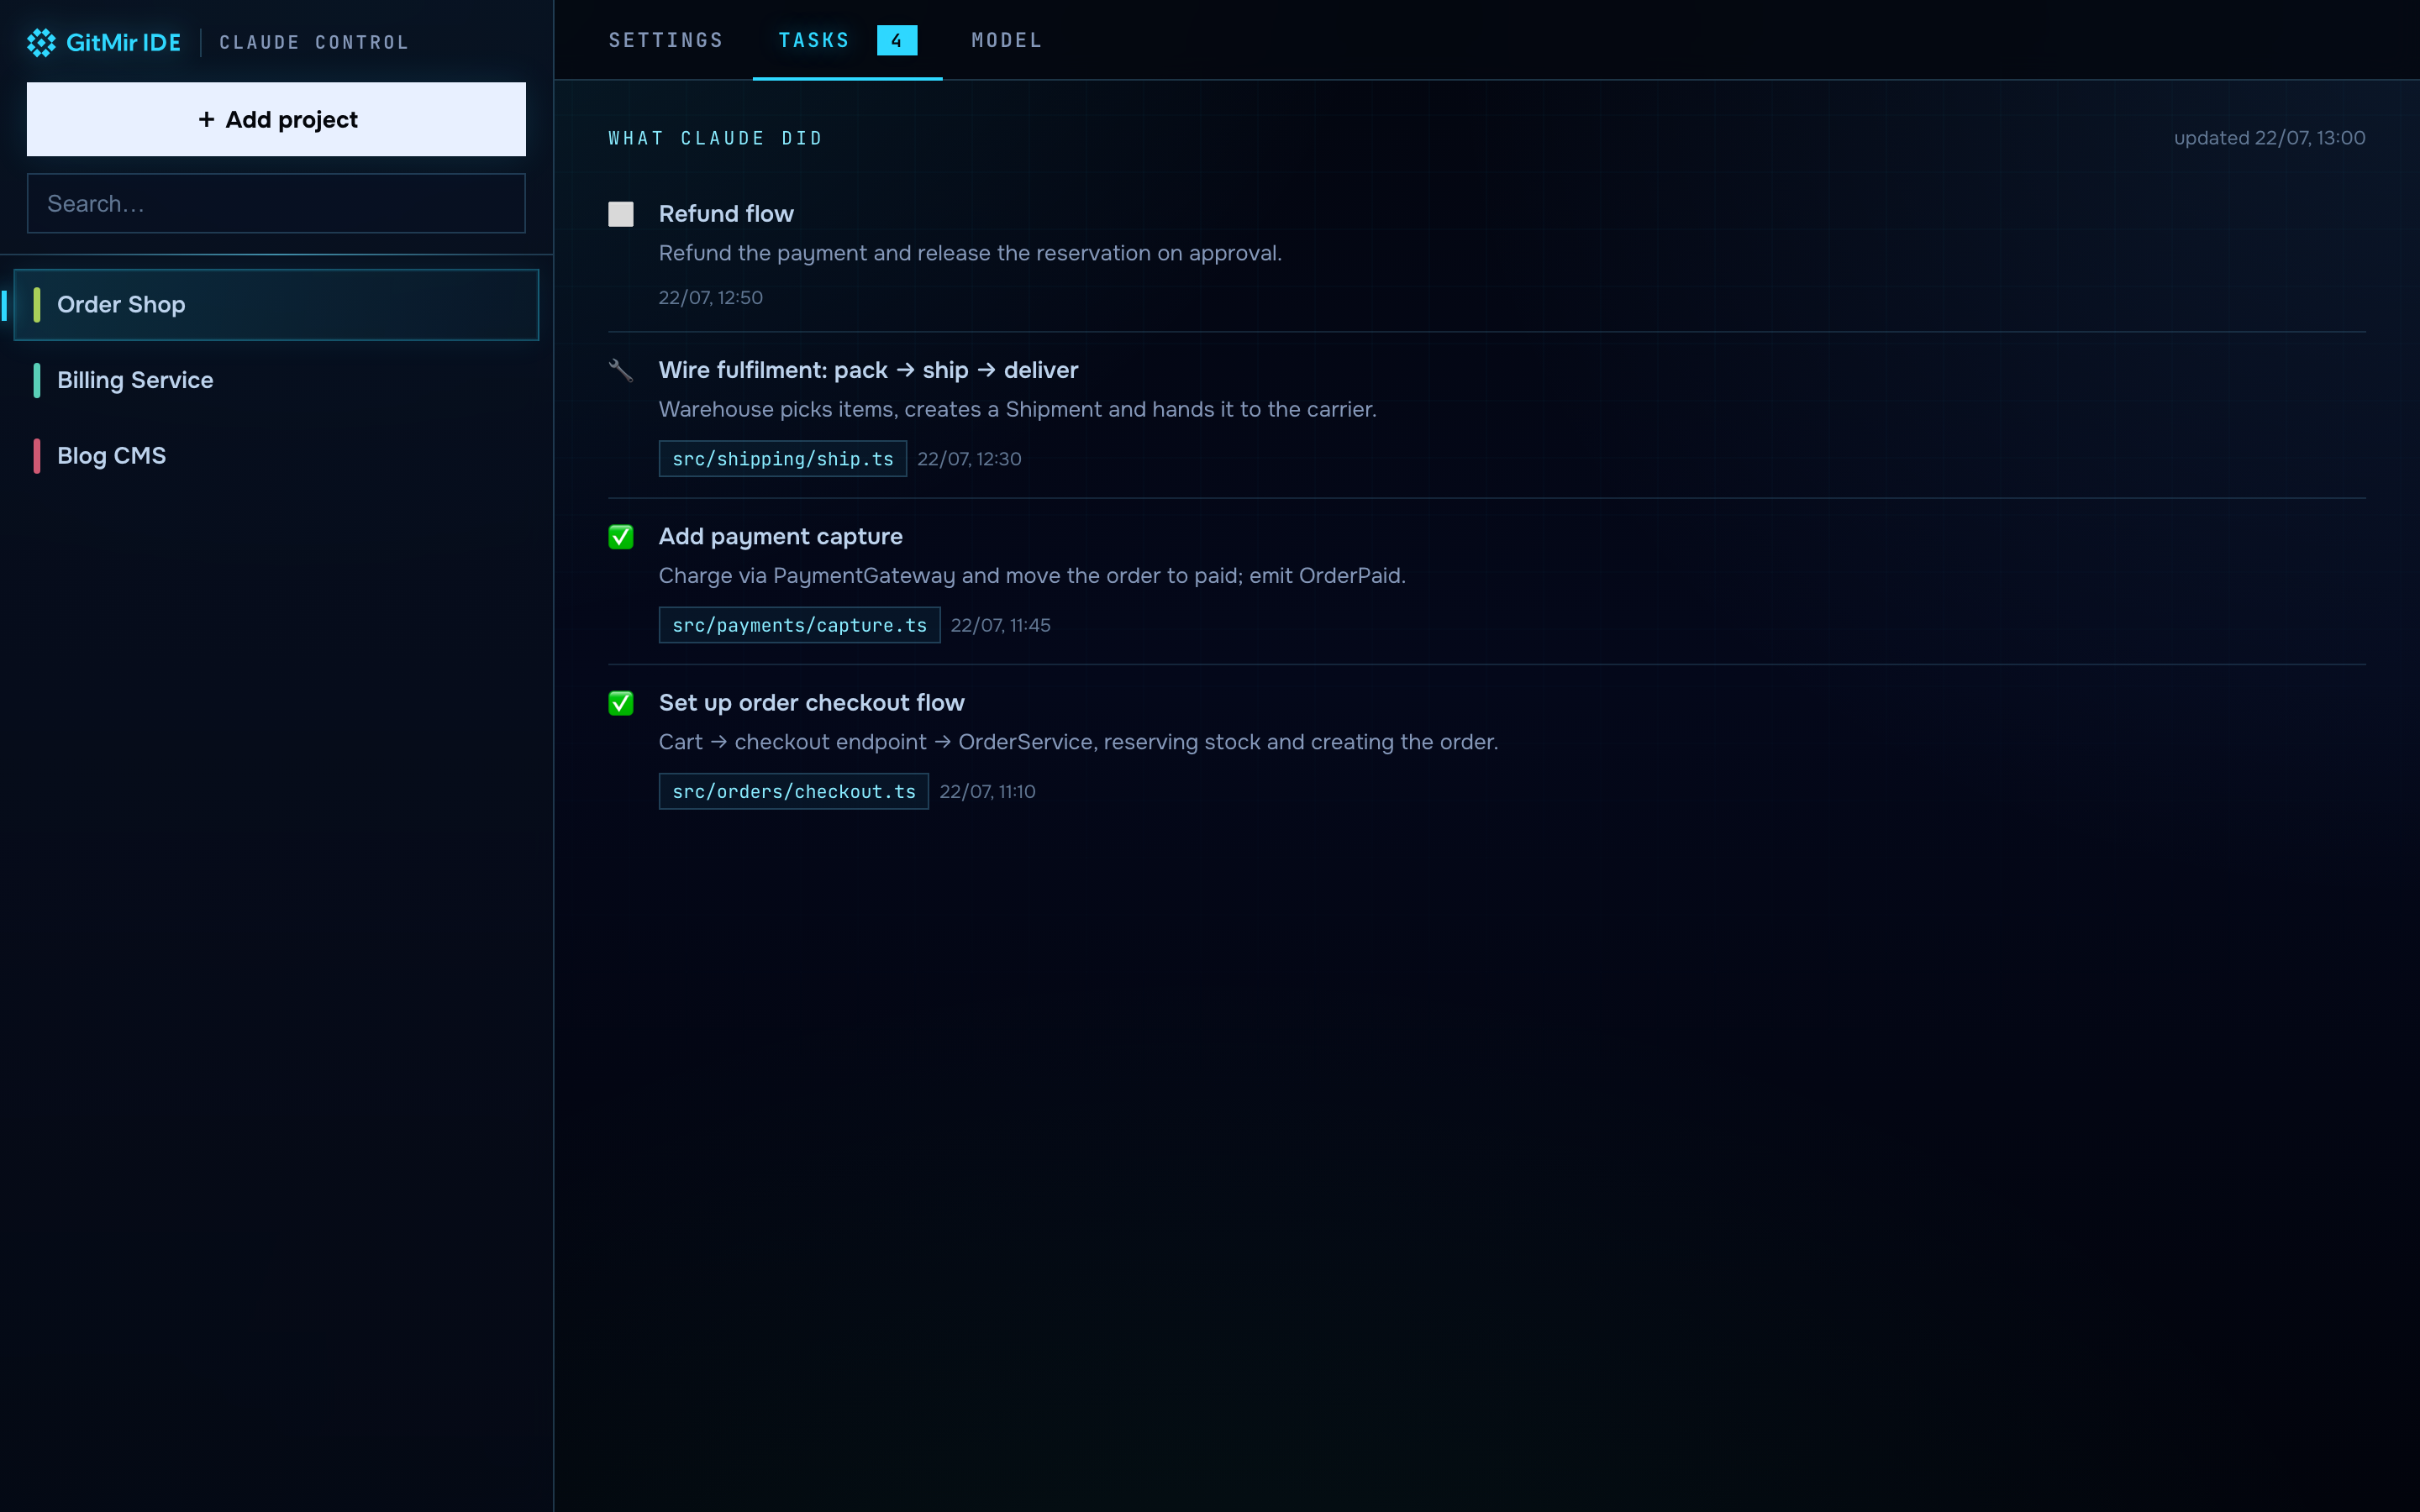Screen dimensions: 2420x1512
Task: Click the Refund flow description text
Action: pyautogui.click(x=970, y=253)
